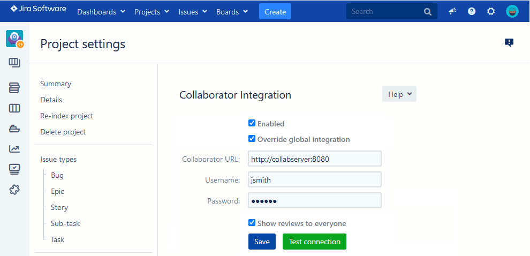Image resolution: width=530 pixels, height=256 pixels.
Task: Click the help question mark icon
Action: coord(472,11)
